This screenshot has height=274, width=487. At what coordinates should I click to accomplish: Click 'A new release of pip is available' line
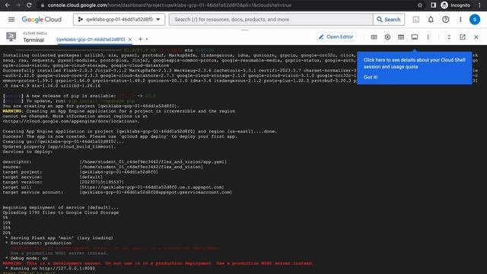pyautogui.click(x=79, y=96)
